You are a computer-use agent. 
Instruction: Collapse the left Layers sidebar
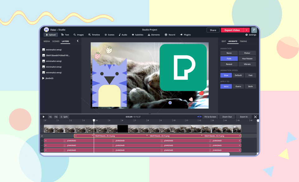[78, 40]
